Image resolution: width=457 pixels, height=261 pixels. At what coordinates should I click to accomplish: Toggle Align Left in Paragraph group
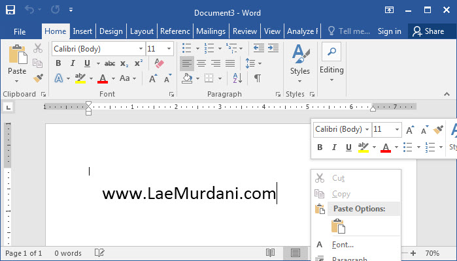coord(187,63)
